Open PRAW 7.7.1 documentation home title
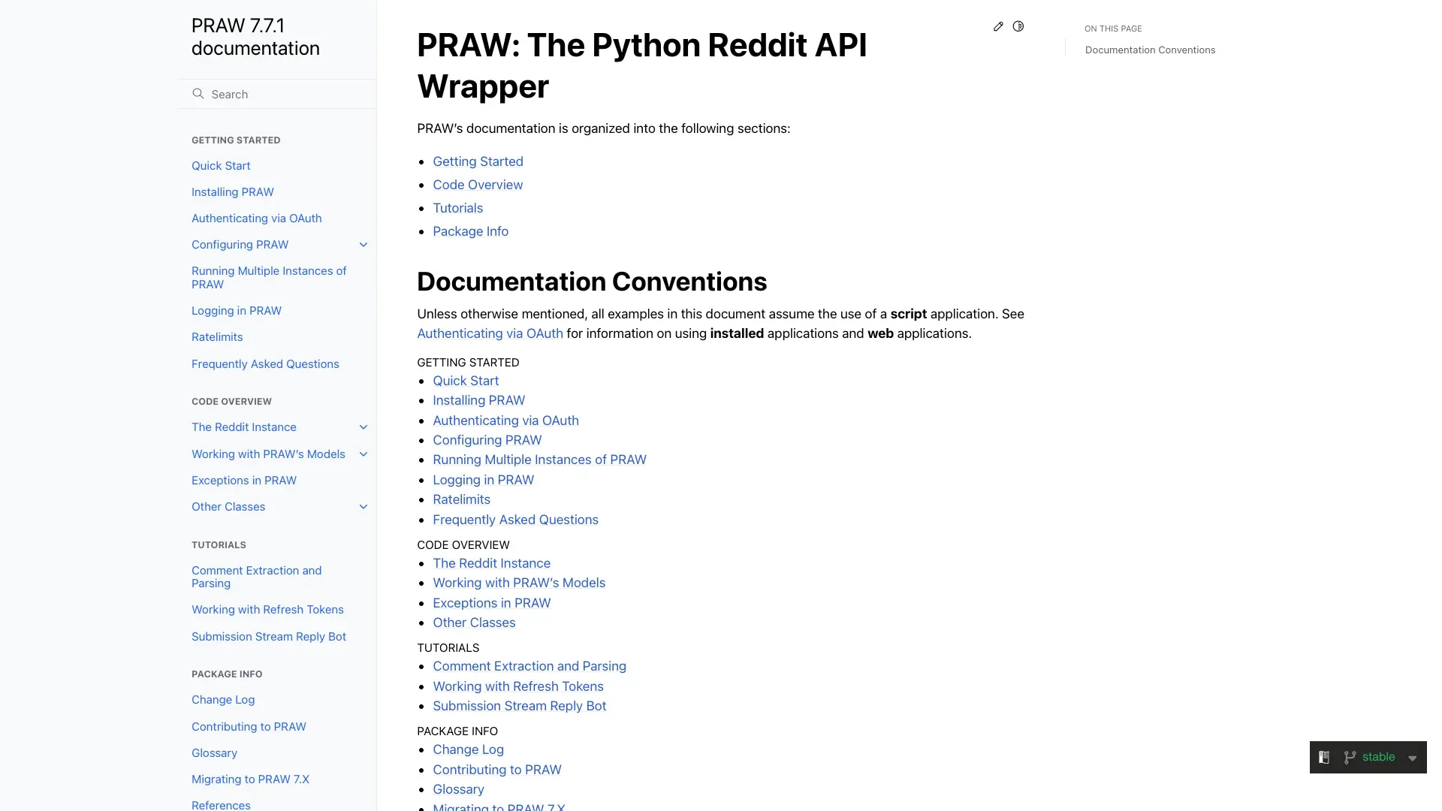The height and width of the screenshot is (811, 1442). click(255, 37)
